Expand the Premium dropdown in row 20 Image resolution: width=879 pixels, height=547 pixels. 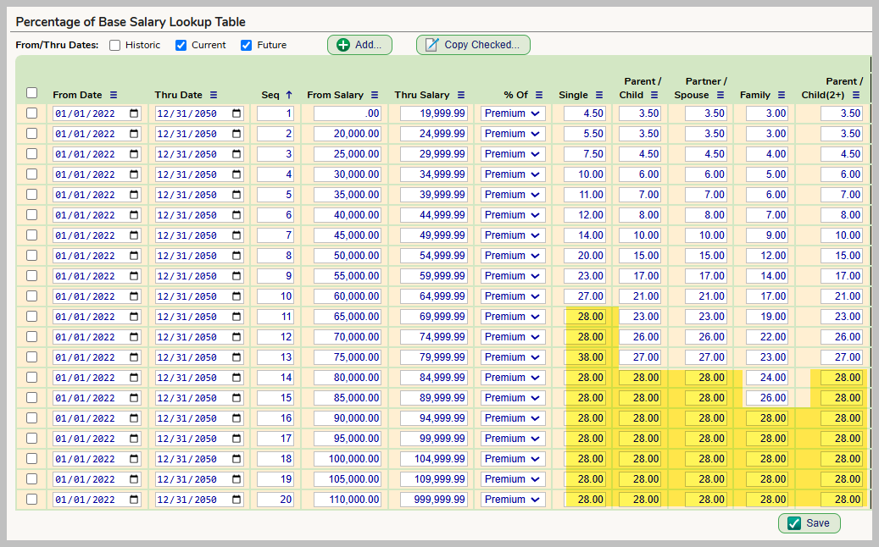pyautogui.click(x=513, y=500)
